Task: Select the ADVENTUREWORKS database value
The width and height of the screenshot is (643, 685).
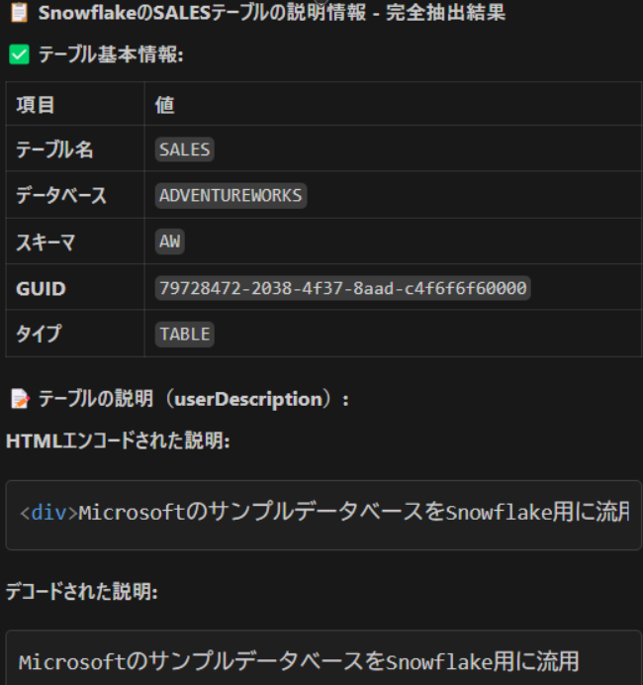Action: (x=230, y=195)
